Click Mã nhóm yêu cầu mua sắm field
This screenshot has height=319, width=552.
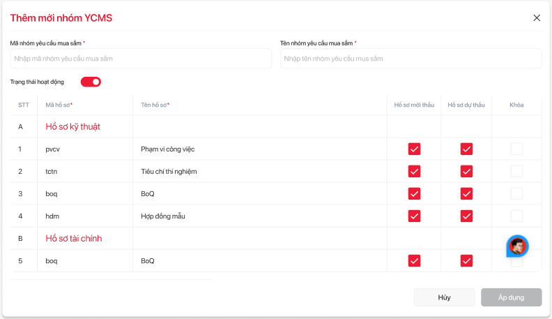click(x=141, y=59)
